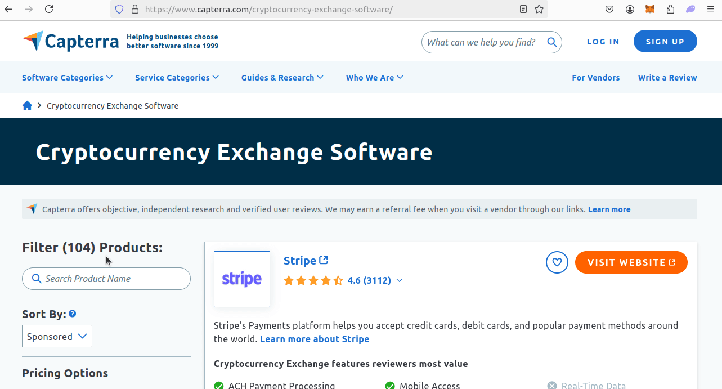Reload the page with the refresh icon

click(x=49, y=9)
